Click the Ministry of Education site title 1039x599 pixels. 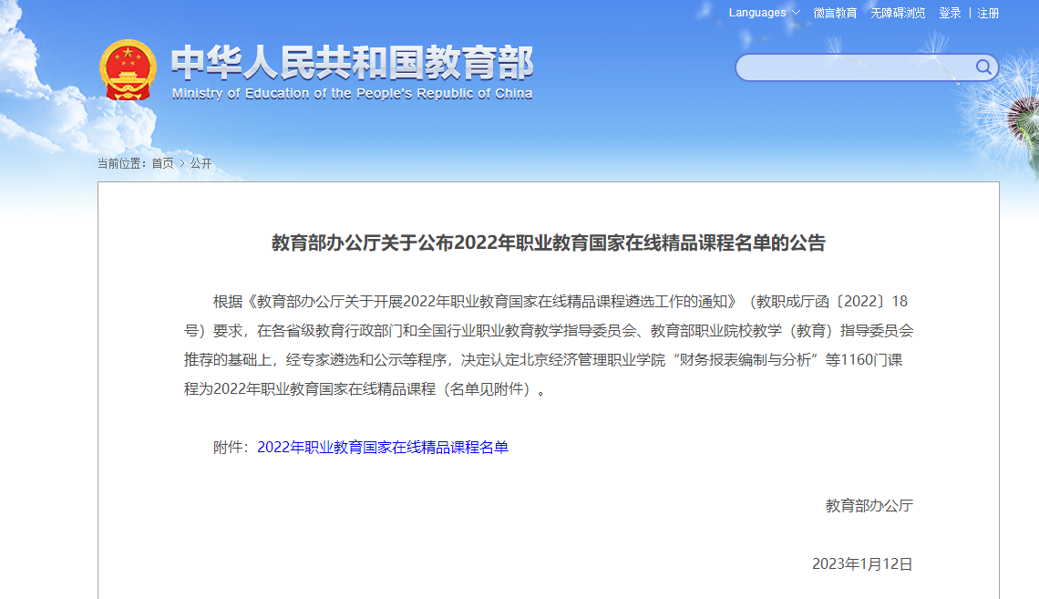[x=352, y=63]
